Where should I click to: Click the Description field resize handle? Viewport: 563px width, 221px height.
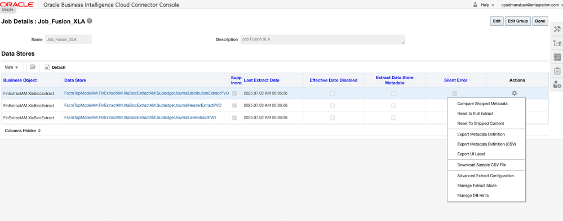click(403, 43)
